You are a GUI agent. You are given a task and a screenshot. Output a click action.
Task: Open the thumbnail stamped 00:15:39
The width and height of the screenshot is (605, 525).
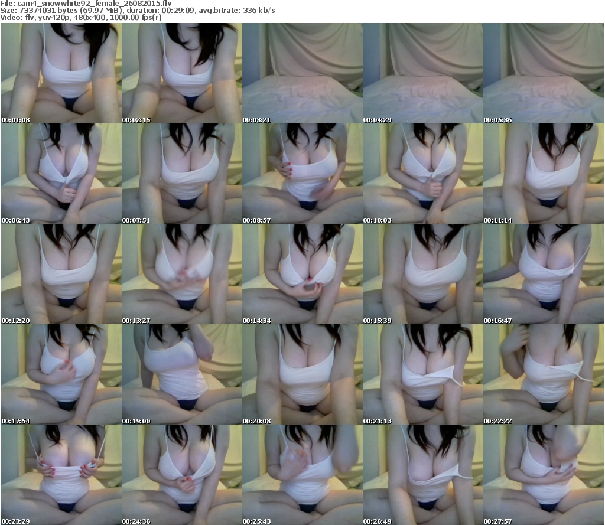pyautogui.click(x=423, y=274)
